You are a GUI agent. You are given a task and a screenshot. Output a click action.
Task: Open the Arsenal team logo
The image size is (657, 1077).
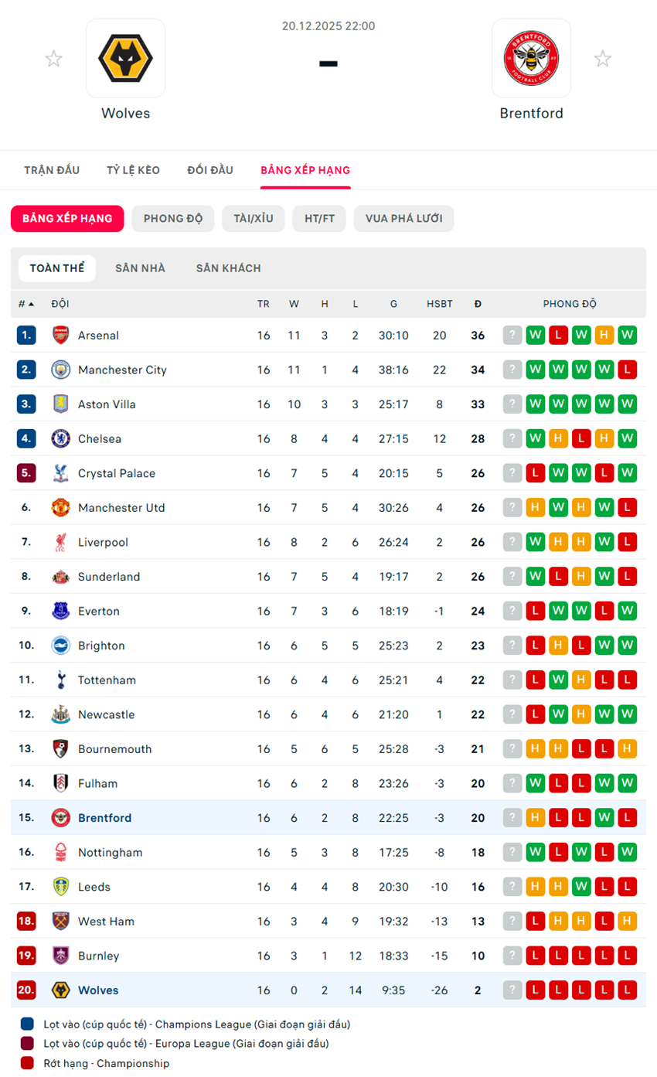[60, 336]
